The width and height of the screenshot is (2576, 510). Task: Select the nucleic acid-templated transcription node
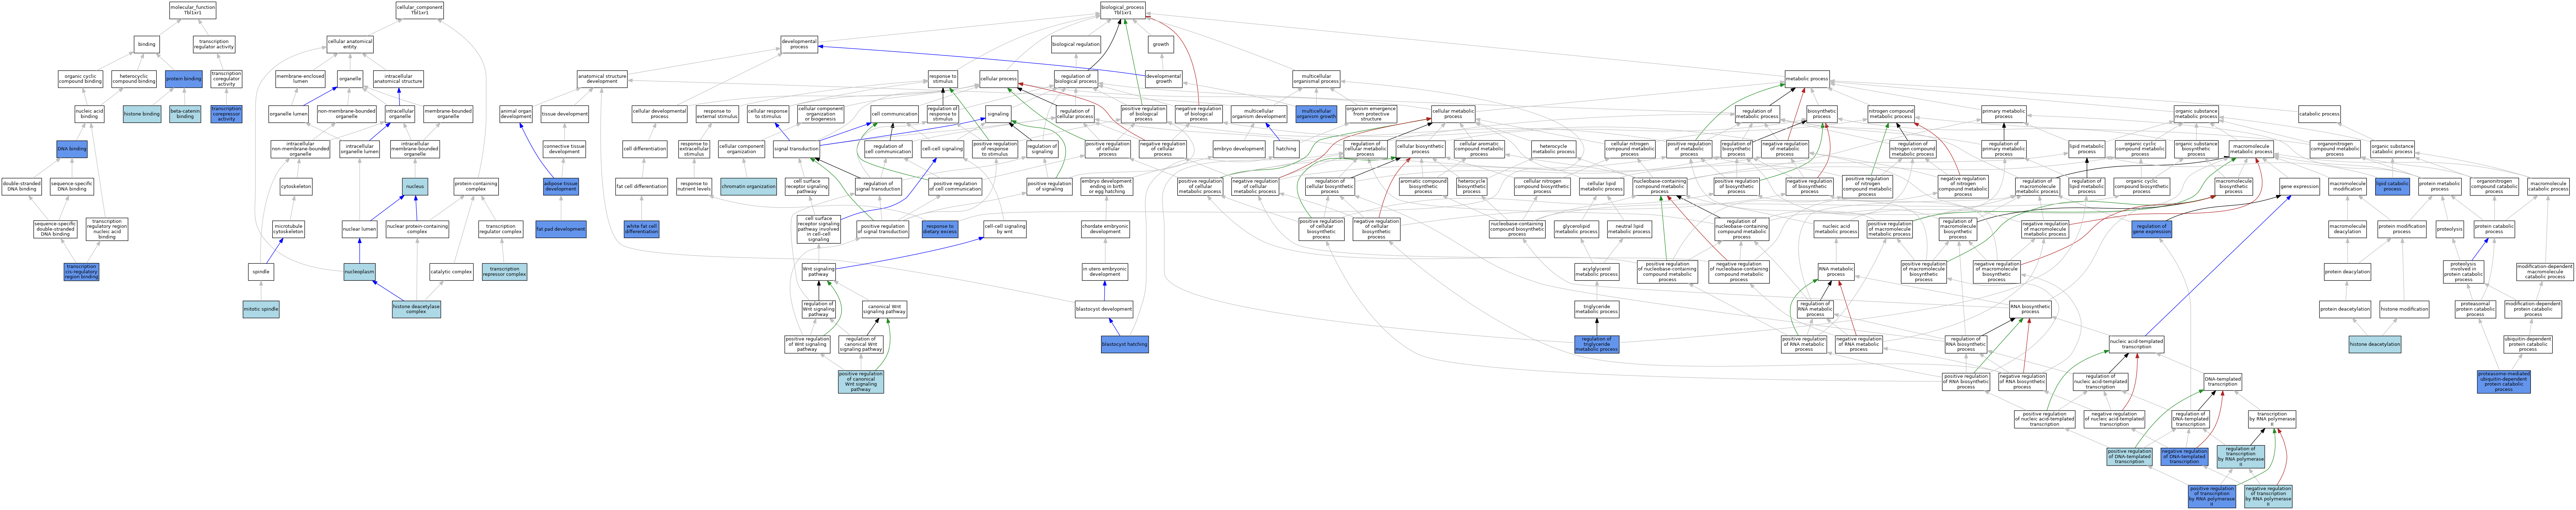(x=2136, y=344)
